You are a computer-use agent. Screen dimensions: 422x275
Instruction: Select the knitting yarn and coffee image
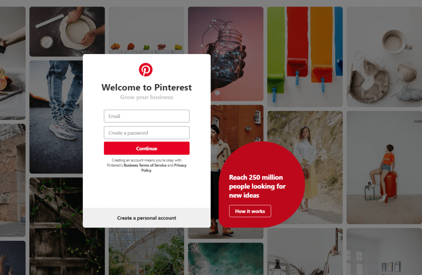click(x=384, y=57)
